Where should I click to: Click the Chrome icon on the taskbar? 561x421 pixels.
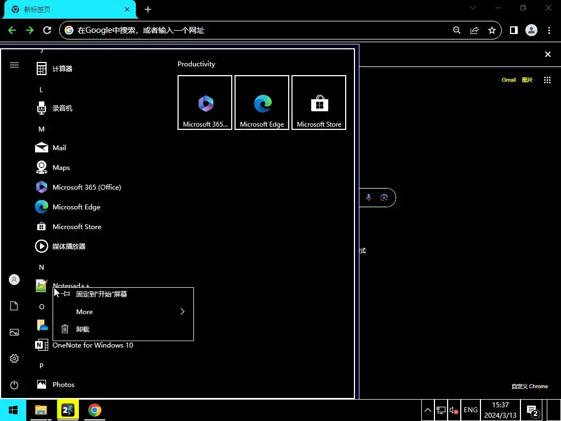[95, 410]
